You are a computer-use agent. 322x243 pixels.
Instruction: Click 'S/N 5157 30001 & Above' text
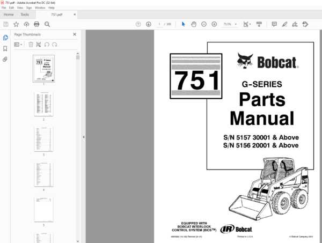[x=261, y=137]
